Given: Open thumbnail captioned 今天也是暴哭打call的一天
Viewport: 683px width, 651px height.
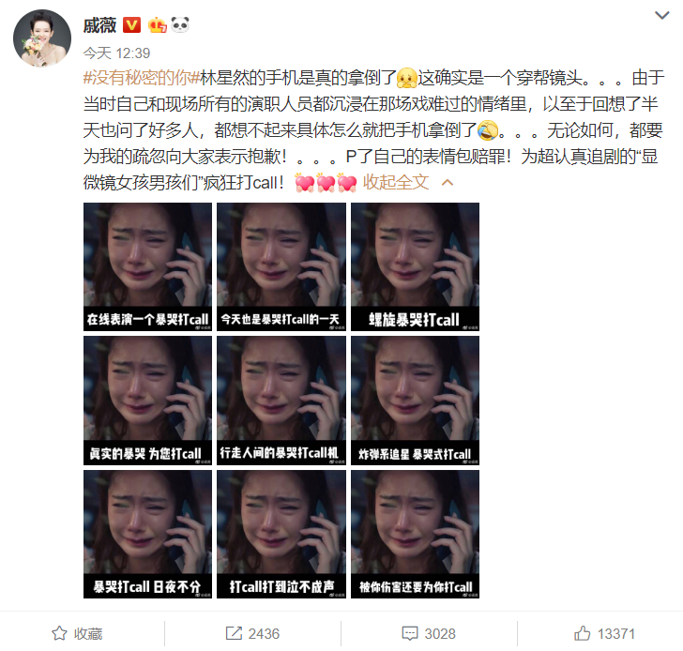Looking at the screenshot, I should [x=281, y=266].
